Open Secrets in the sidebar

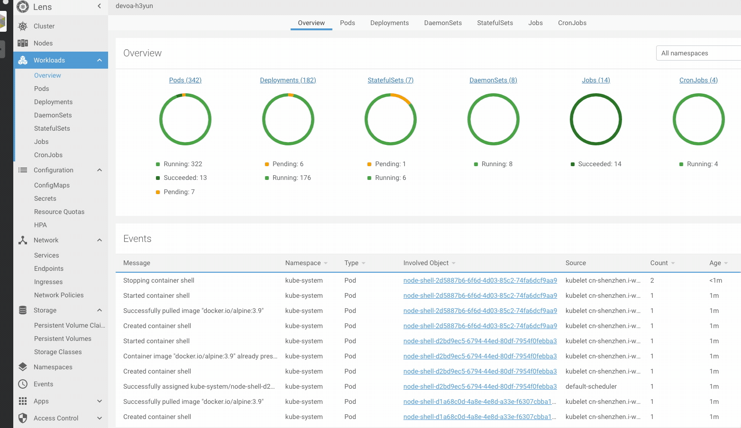click(x=45, y=198)
